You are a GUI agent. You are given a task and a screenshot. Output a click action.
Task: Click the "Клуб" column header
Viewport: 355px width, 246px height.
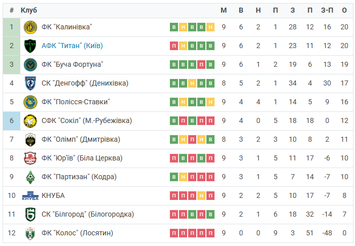tap(29, 10)
